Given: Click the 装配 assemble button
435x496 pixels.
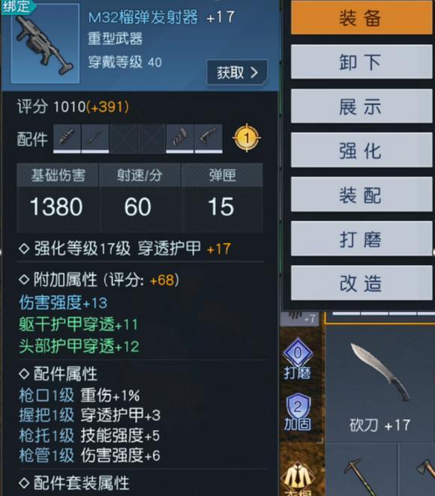Looking at the screenshot, I should point(361,194).
